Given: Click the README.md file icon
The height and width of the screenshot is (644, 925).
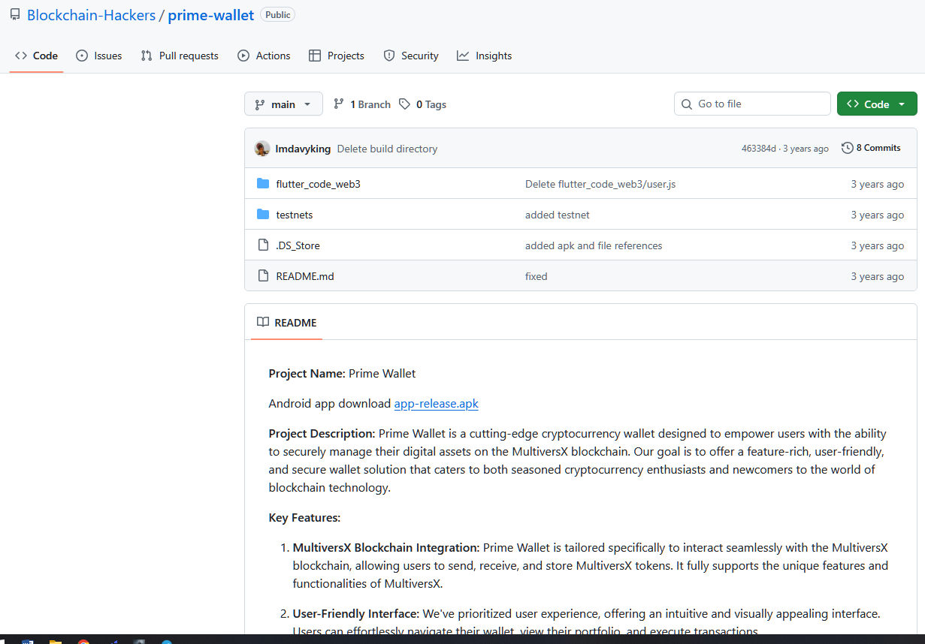Looking at the screenshot, I should (x=263, y=276).
